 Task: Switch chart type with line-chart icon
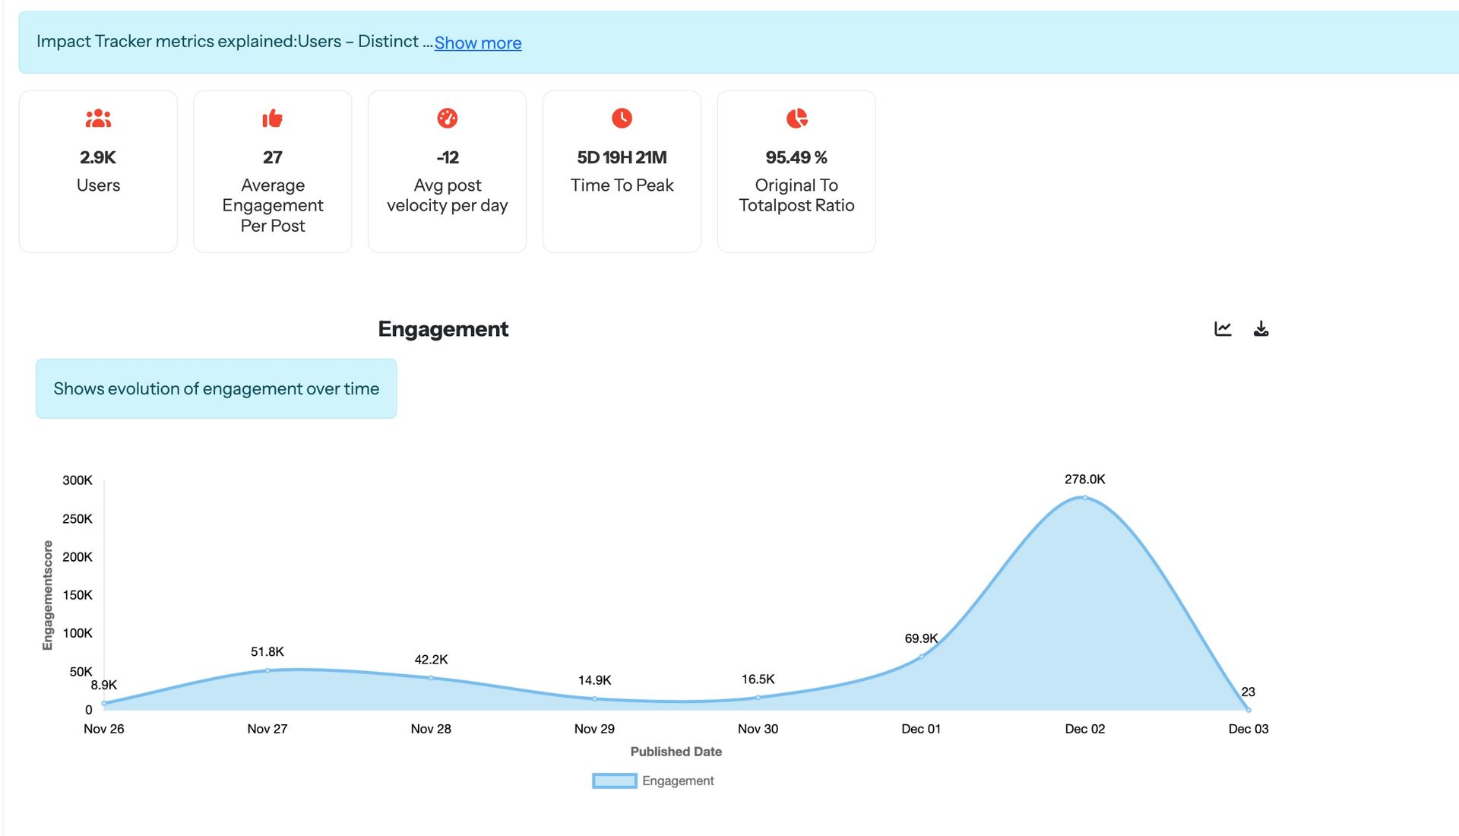(x=1223, y=328)
